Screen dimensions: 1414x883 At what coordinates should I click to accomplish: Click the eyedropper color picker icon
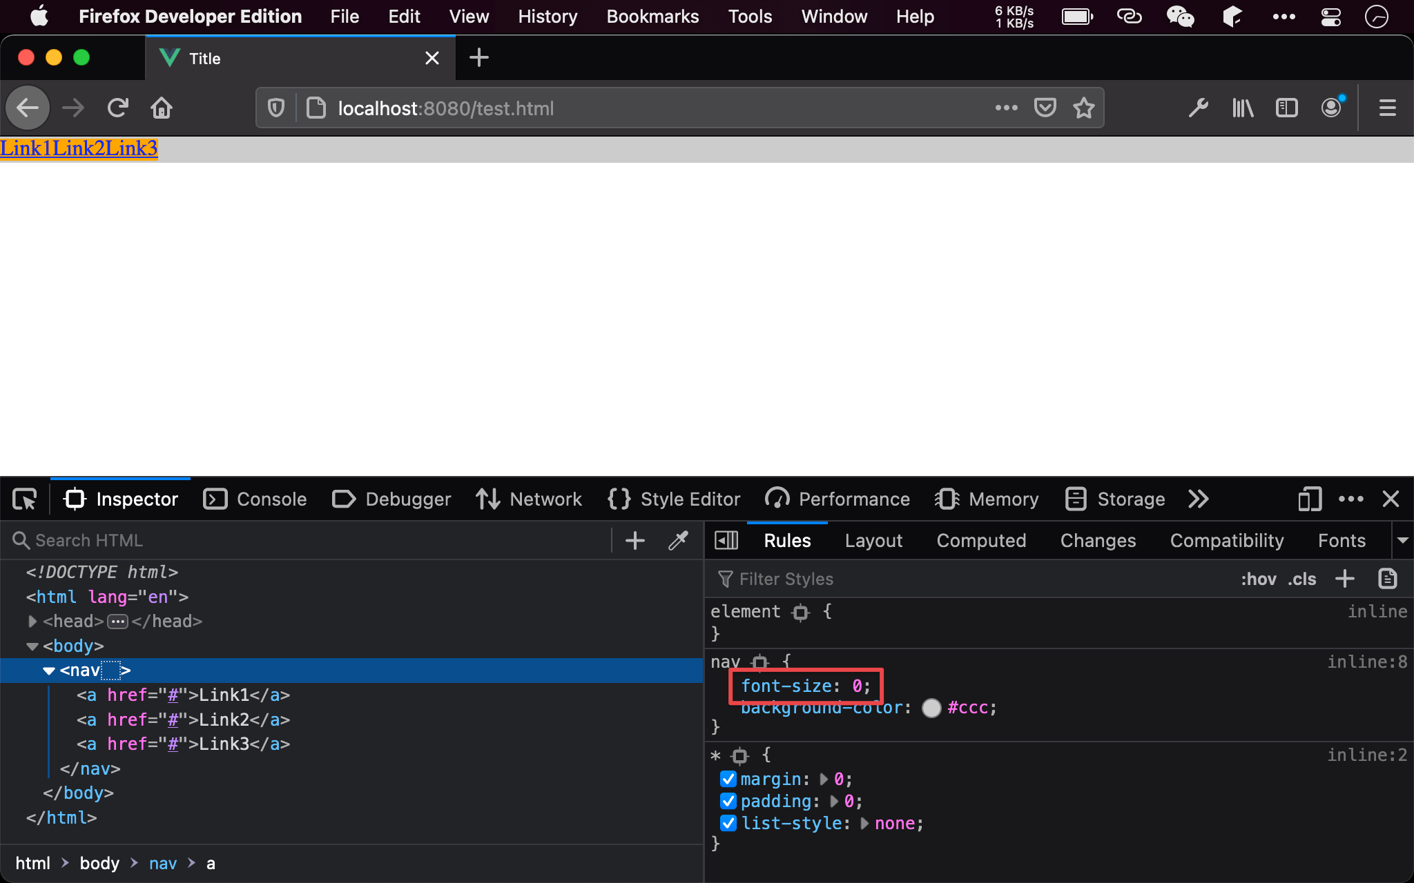[x=678, y=540]
